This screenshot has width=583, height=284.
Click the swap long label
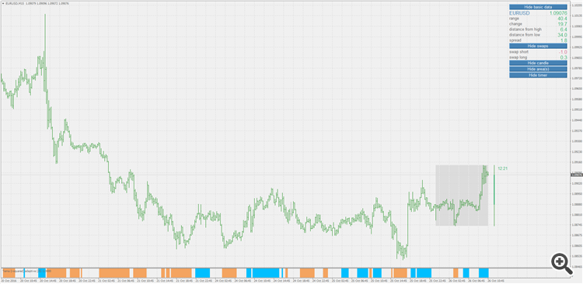tap(518, 57)
